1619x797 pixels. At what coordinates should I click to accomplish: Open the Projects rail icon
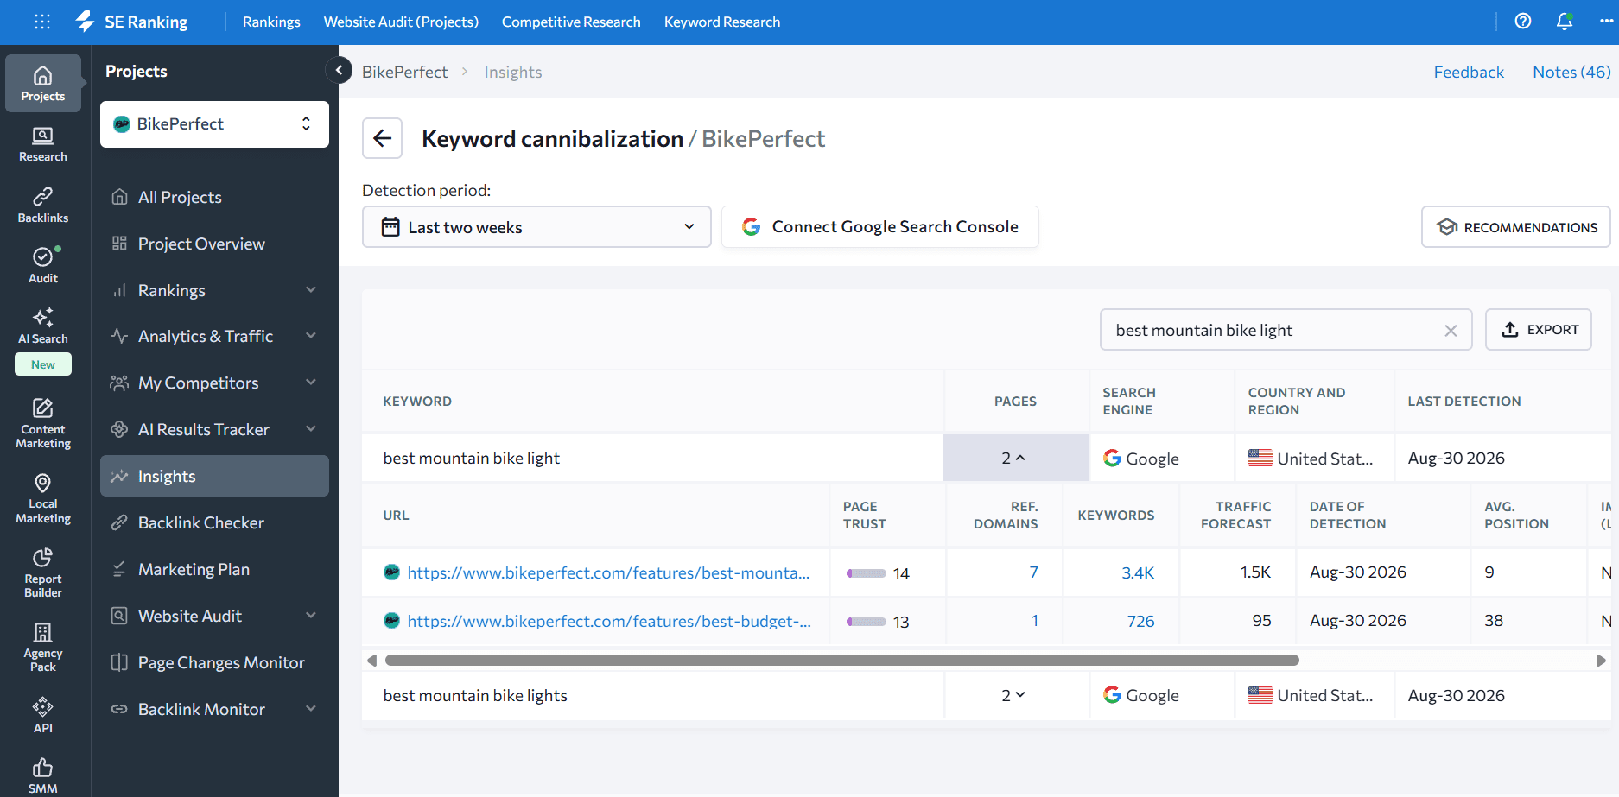tap(43, 84)
